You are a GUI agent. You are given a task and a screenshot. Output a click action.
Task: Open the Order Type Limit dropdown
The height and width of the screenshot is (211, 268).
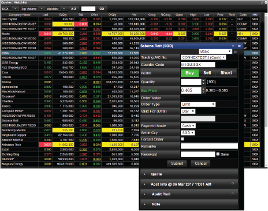click(198, 104)
